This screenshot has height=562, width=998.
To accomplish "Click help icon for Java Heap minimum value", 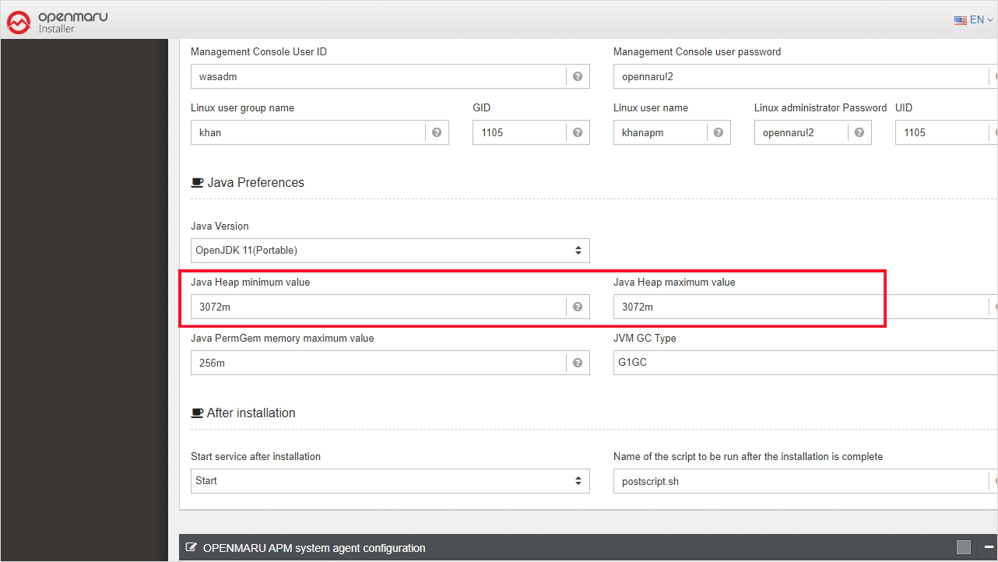I will coord(578,307).
